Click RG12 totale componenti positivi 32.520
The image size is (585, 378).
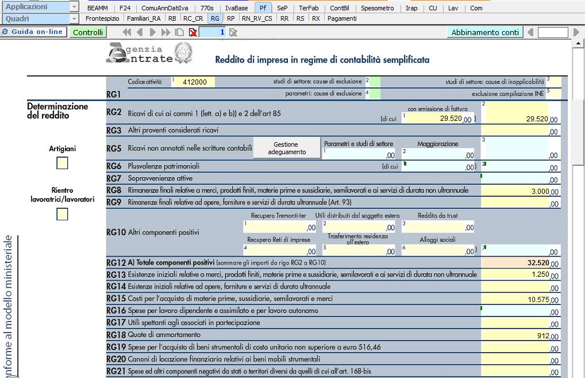(x=519, y=262)
